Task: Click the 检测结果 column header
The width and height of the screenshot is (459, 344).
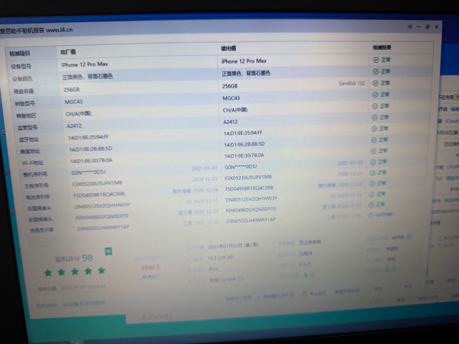Action: tap(382, 48)
